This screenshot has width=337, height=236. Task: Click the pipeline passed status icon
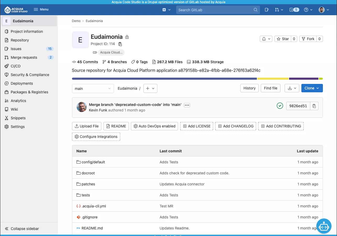coord(280,106)
